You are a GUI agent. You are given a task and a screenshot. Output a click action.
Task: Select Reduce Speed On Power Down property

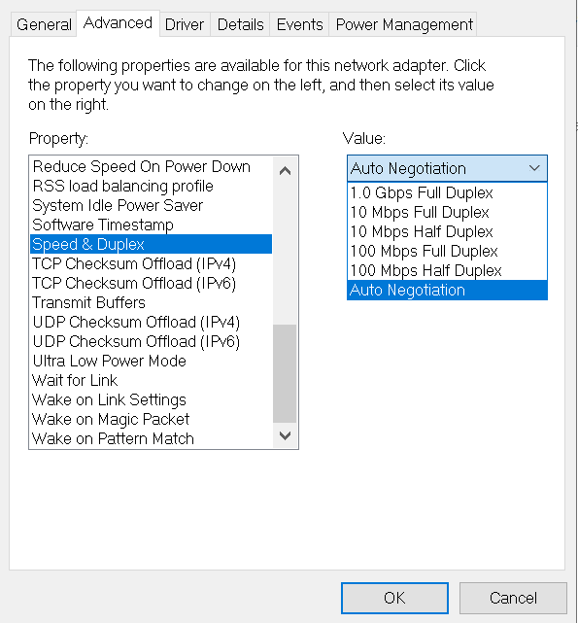click(152, 166)
